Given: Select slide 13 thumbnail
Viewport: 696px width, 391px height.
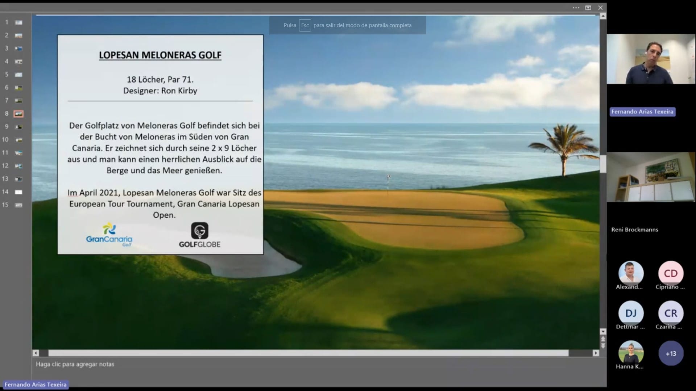Looking at the screenshot, I should pyautogui.click(x=18, y=179).
